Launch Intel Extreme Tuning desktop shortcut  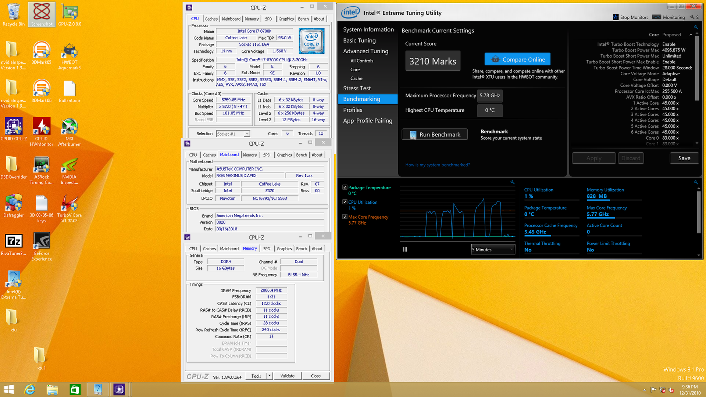(14, 285)
